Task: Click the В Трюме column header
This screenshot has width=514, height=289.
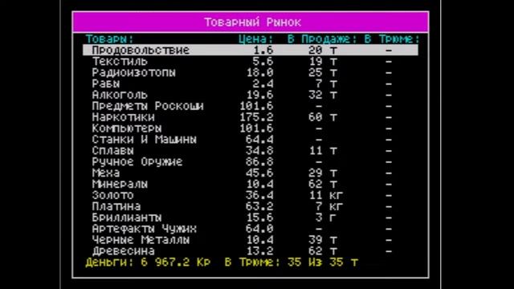Action: [x=392, y=39]
